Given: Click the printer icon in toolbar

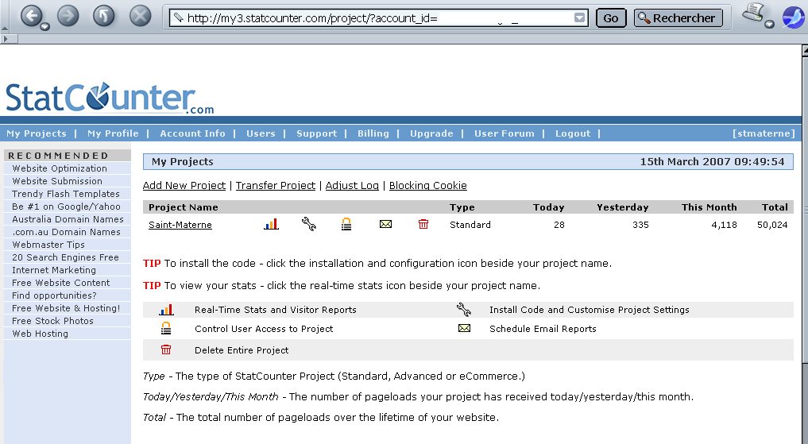Looking at the screenshot, I should click(753, 13).
